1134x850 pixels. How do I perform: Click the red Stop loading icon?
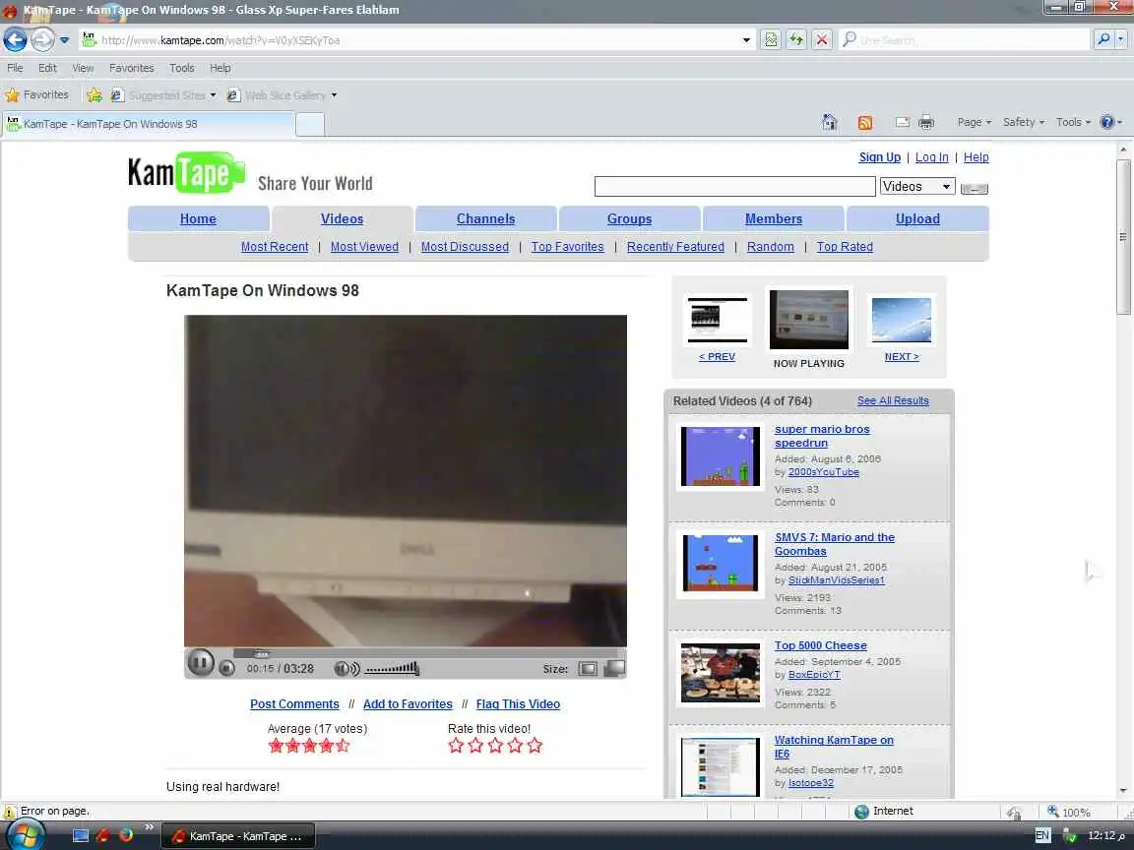tap(822, 39)
